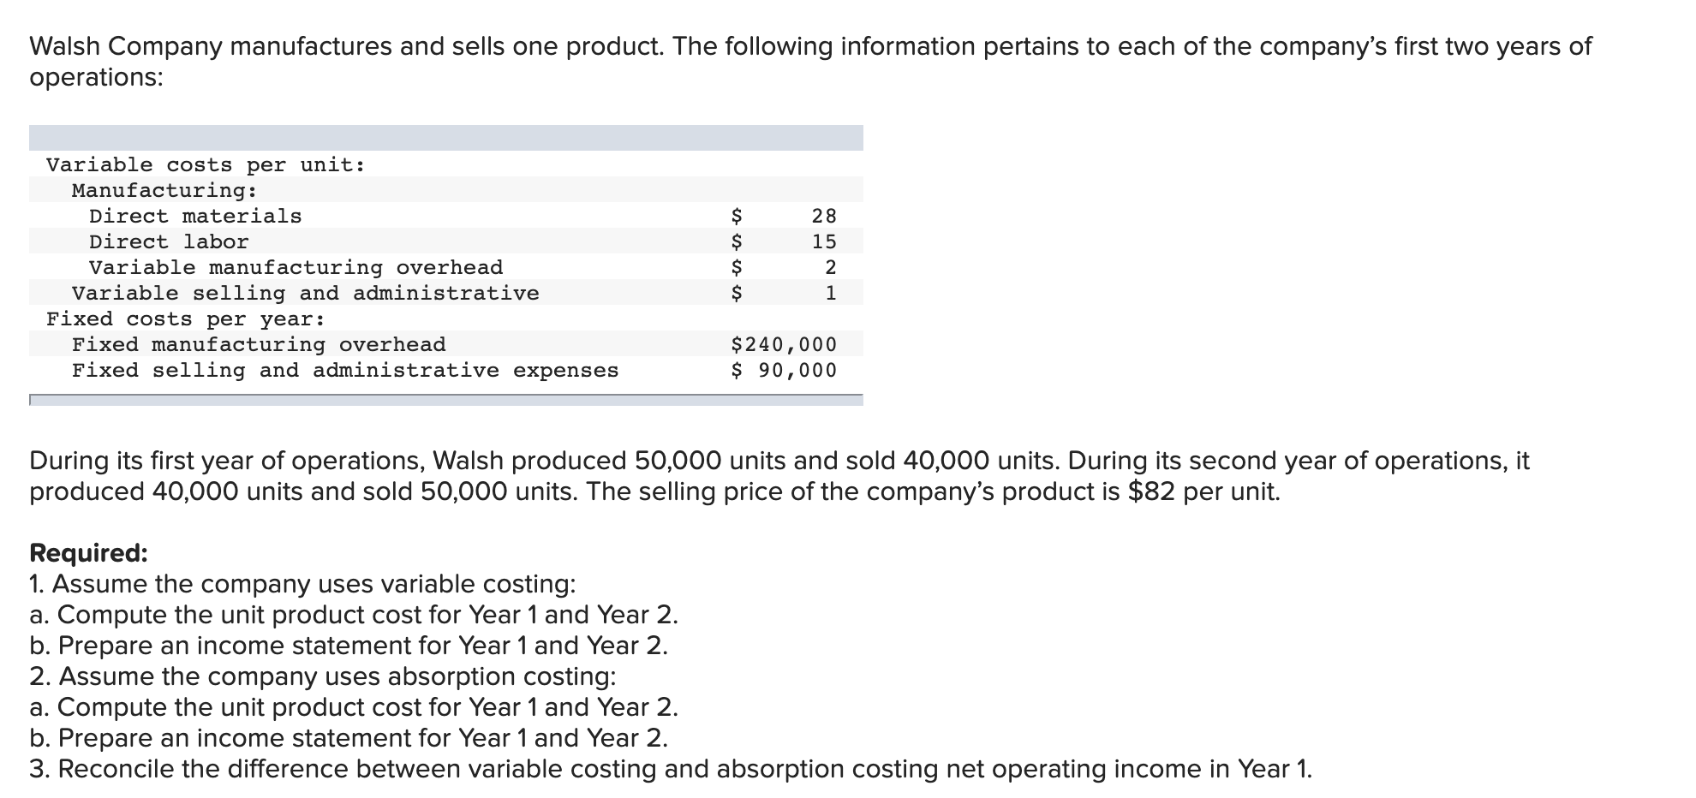Click requirement 3 about reconciling the difference

(670, 769)
